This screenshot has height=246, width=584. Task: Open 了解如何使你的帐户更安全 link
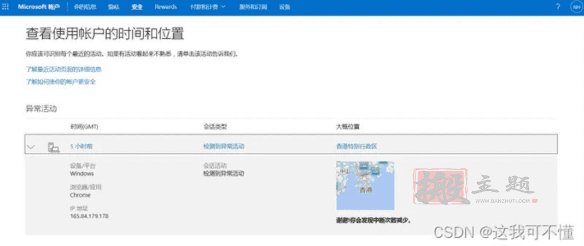point(61,82)
